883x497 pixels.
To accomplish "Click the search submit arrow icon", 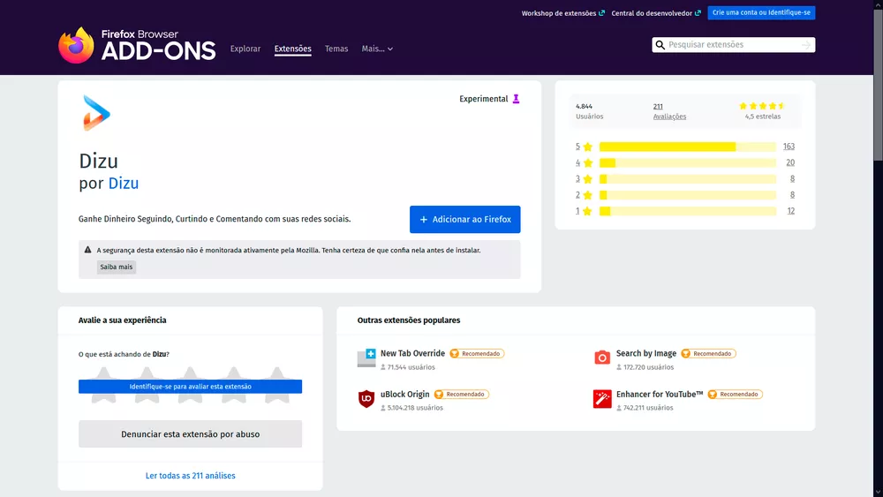I will click(805, 45).
